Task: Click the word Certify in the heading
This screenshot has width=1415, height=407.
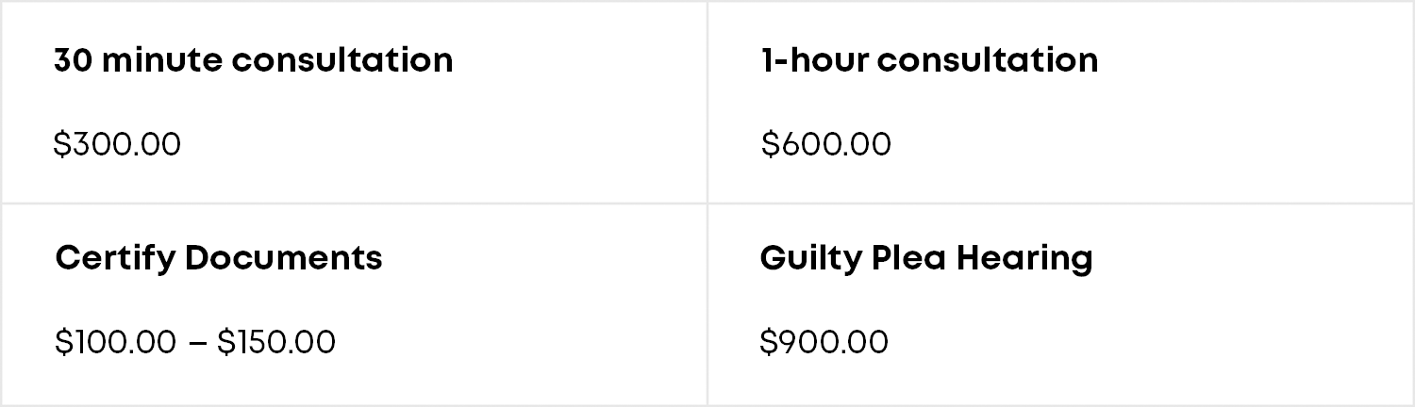Action: pos(115,258)
